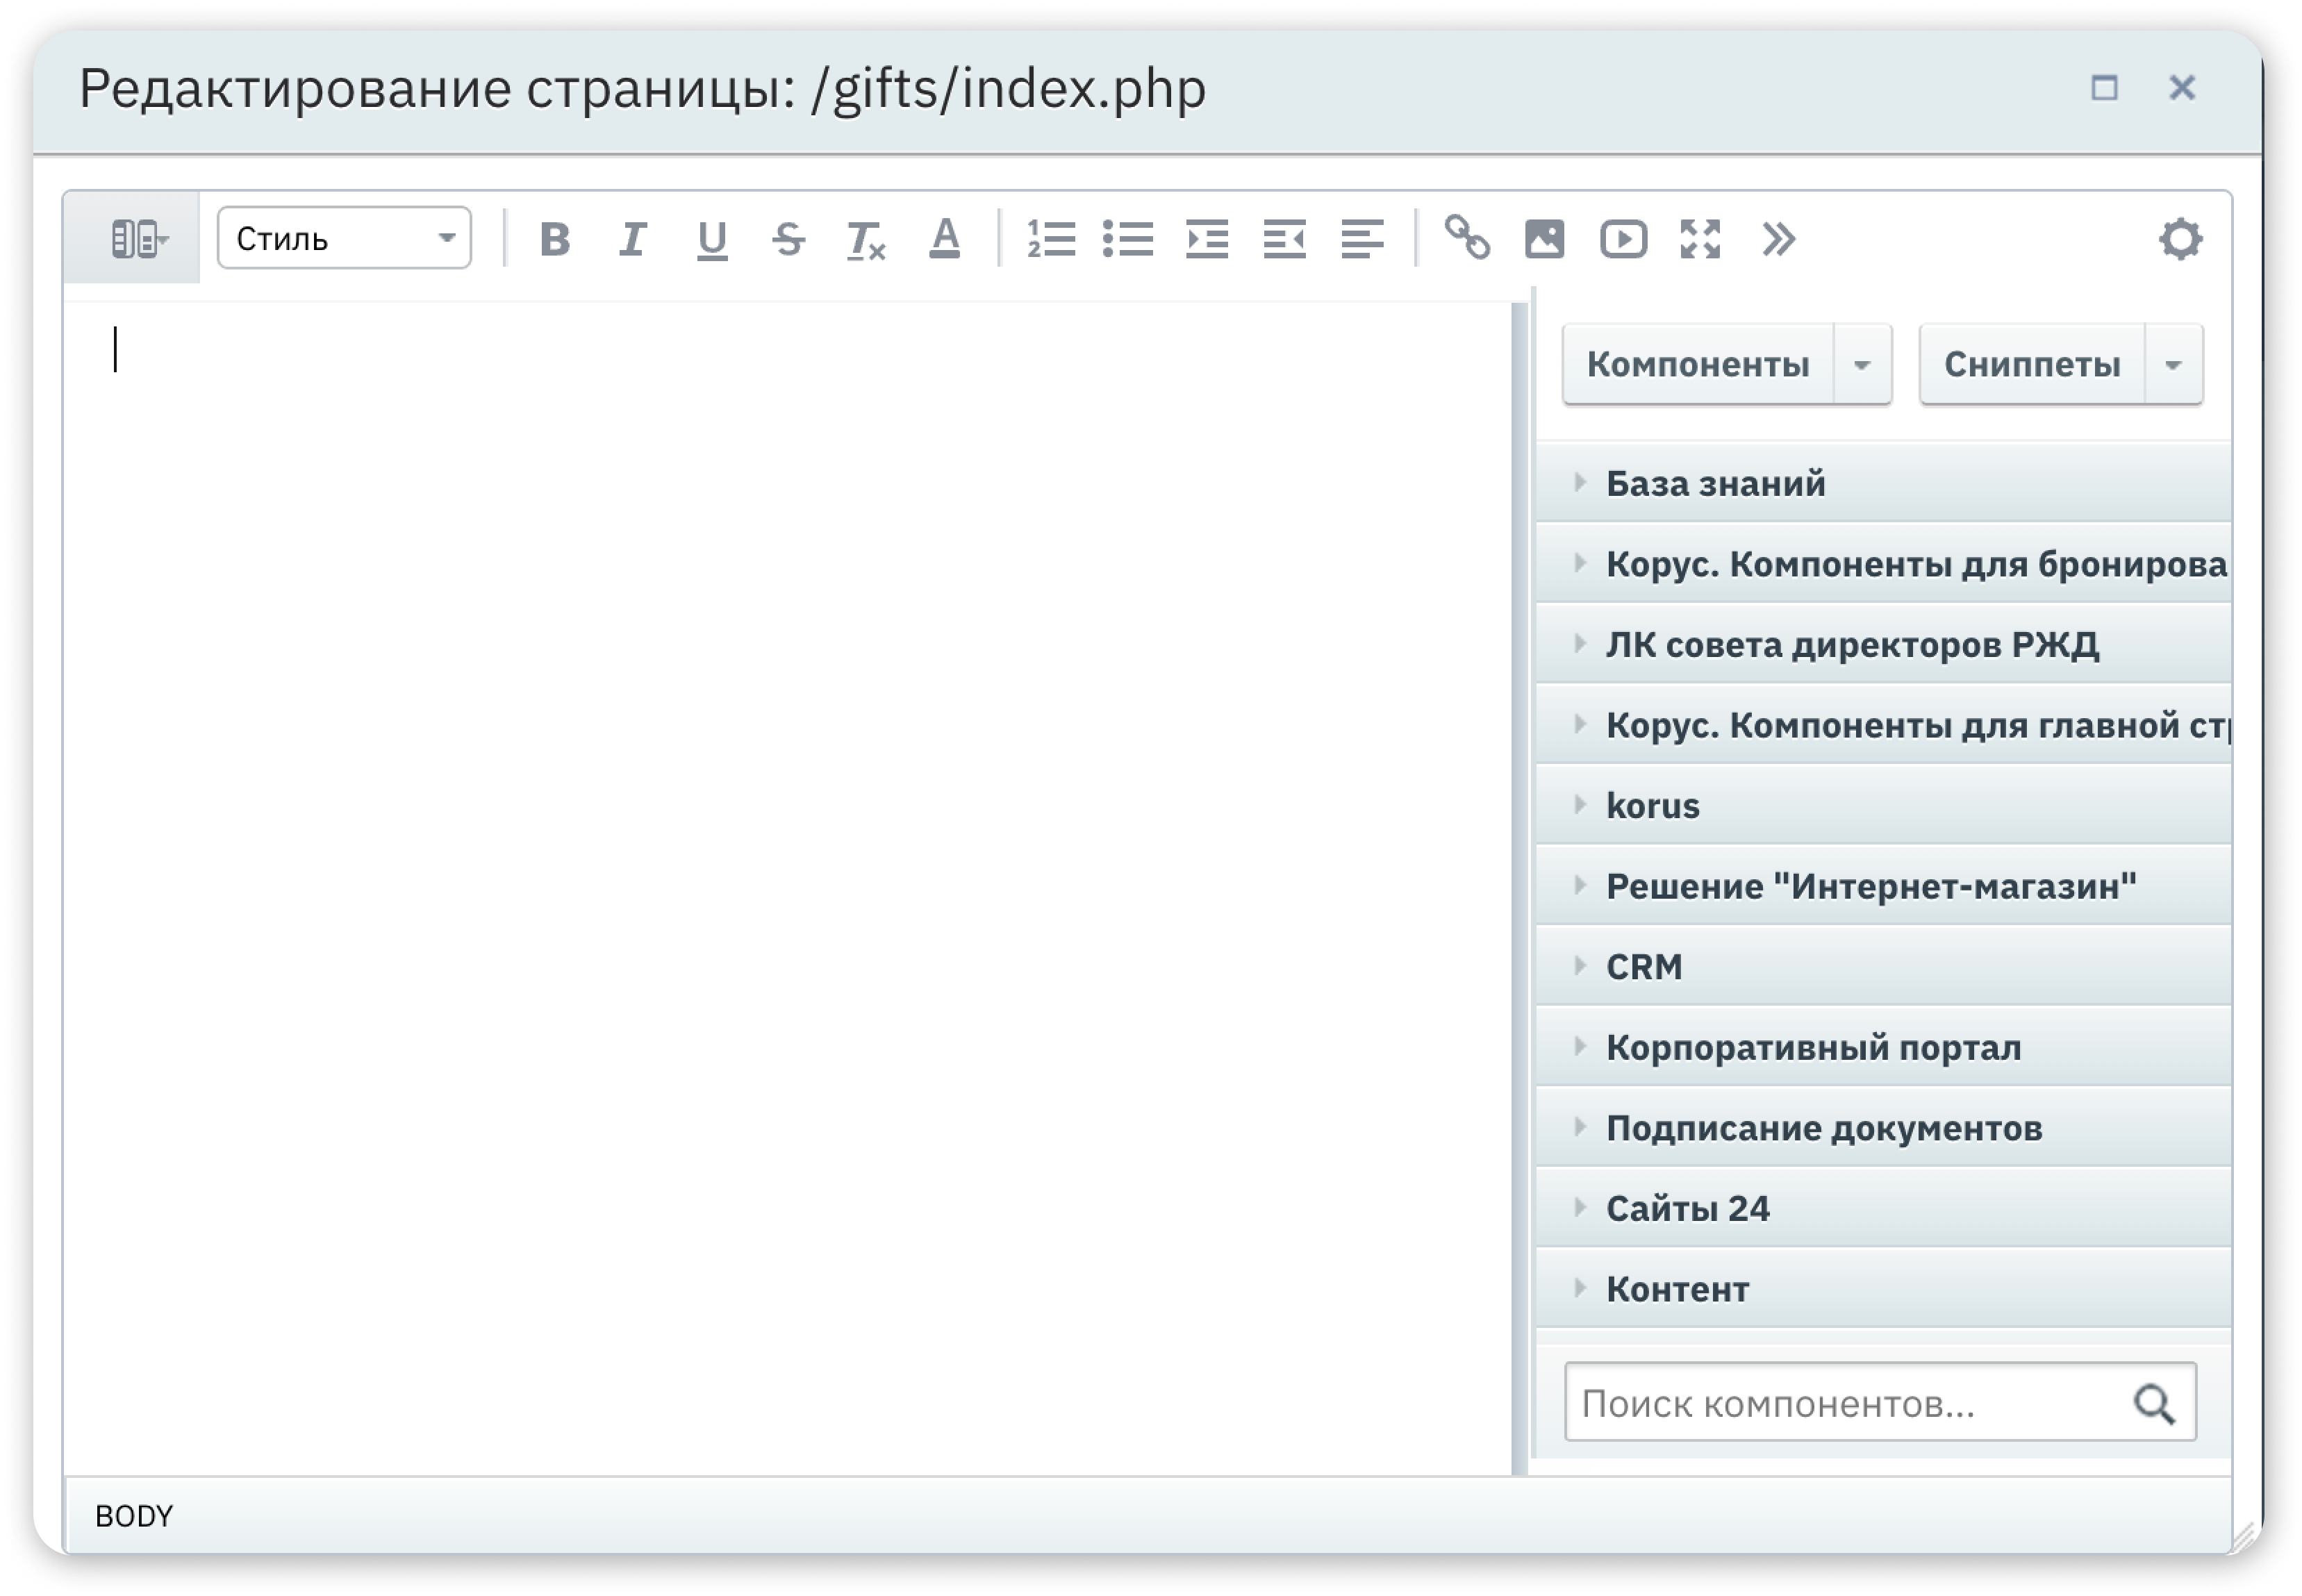Insert a hyperlink
2302x1596 pixels.
(1467, 238)
